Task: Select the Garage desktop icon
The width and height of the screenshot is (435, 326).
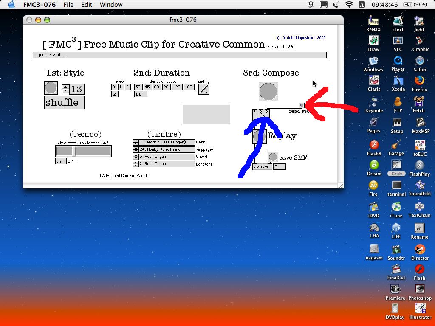Action: 396,148
